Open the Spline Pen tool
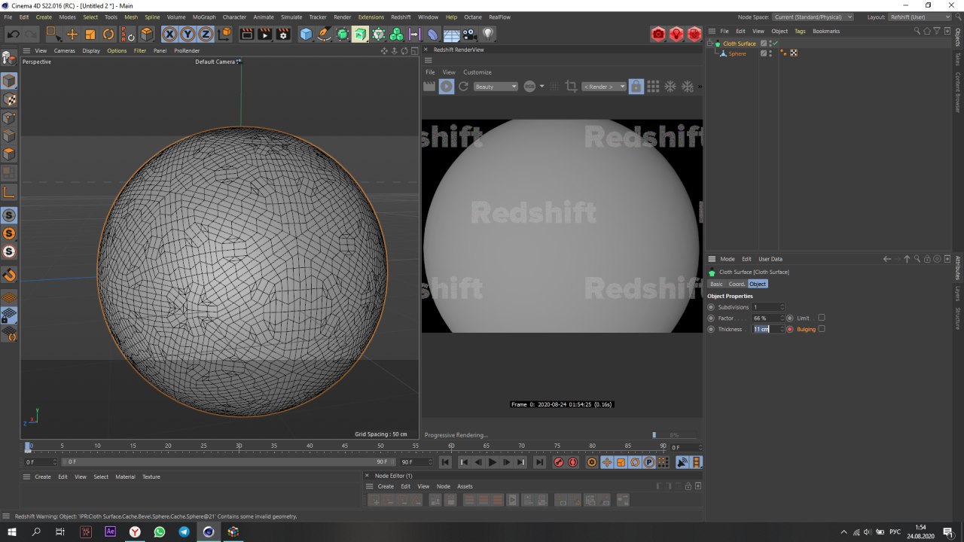This screenshot has height=542, width=964. click(x=324, y=34)
